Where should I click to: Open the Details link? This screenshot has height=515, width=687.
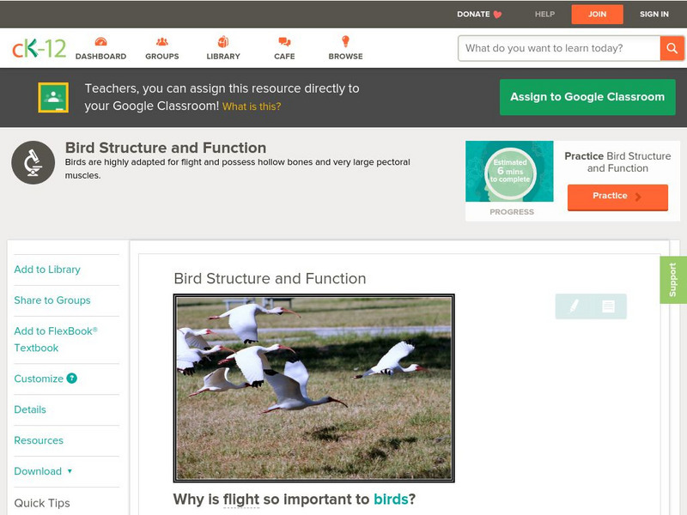tap(30, 409)
